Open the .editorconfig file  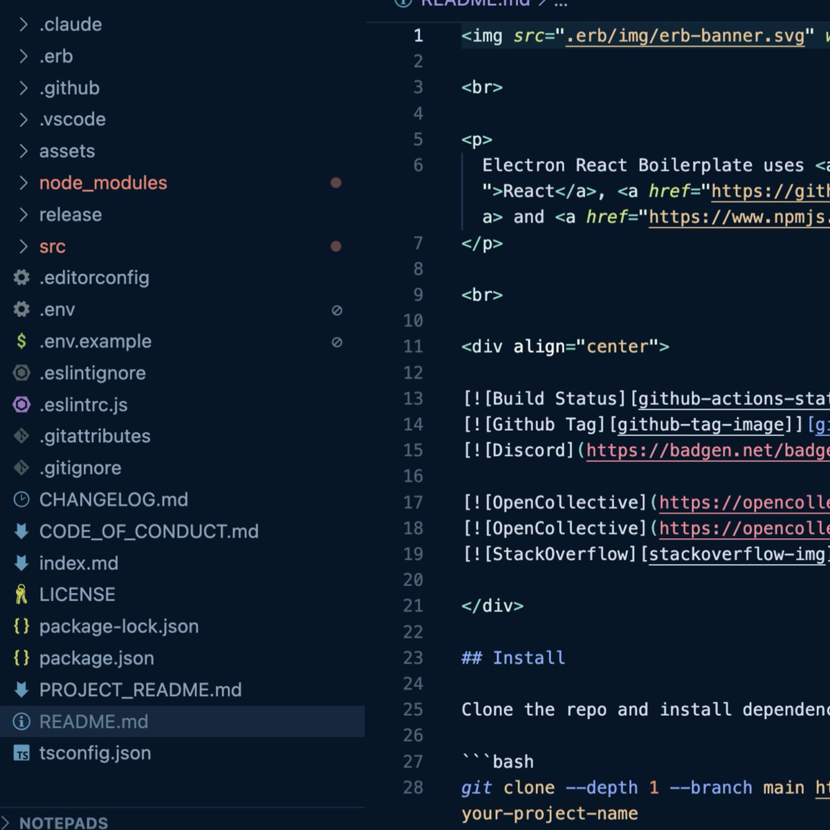coord(94,278)
